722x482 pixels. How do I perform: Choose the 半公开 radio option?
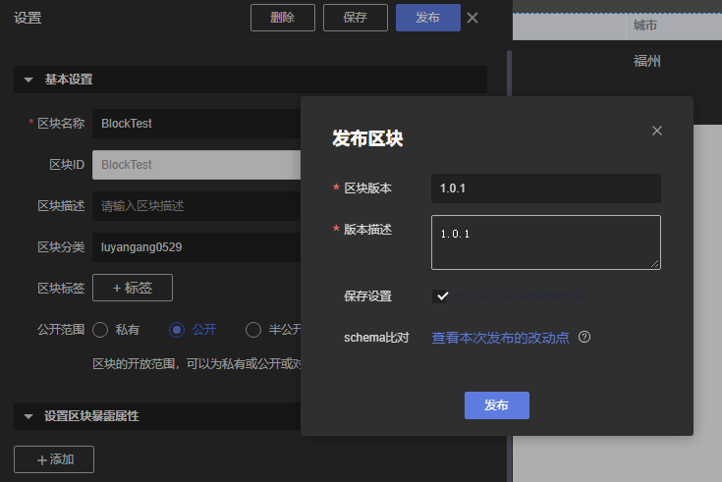tap(253, 330)
